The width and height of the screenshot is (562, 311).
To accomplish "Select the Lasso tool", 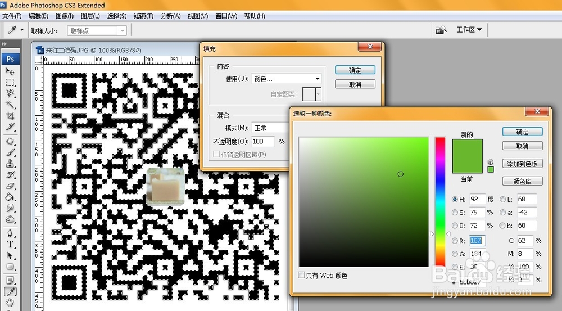I will [x=10, y=93].
